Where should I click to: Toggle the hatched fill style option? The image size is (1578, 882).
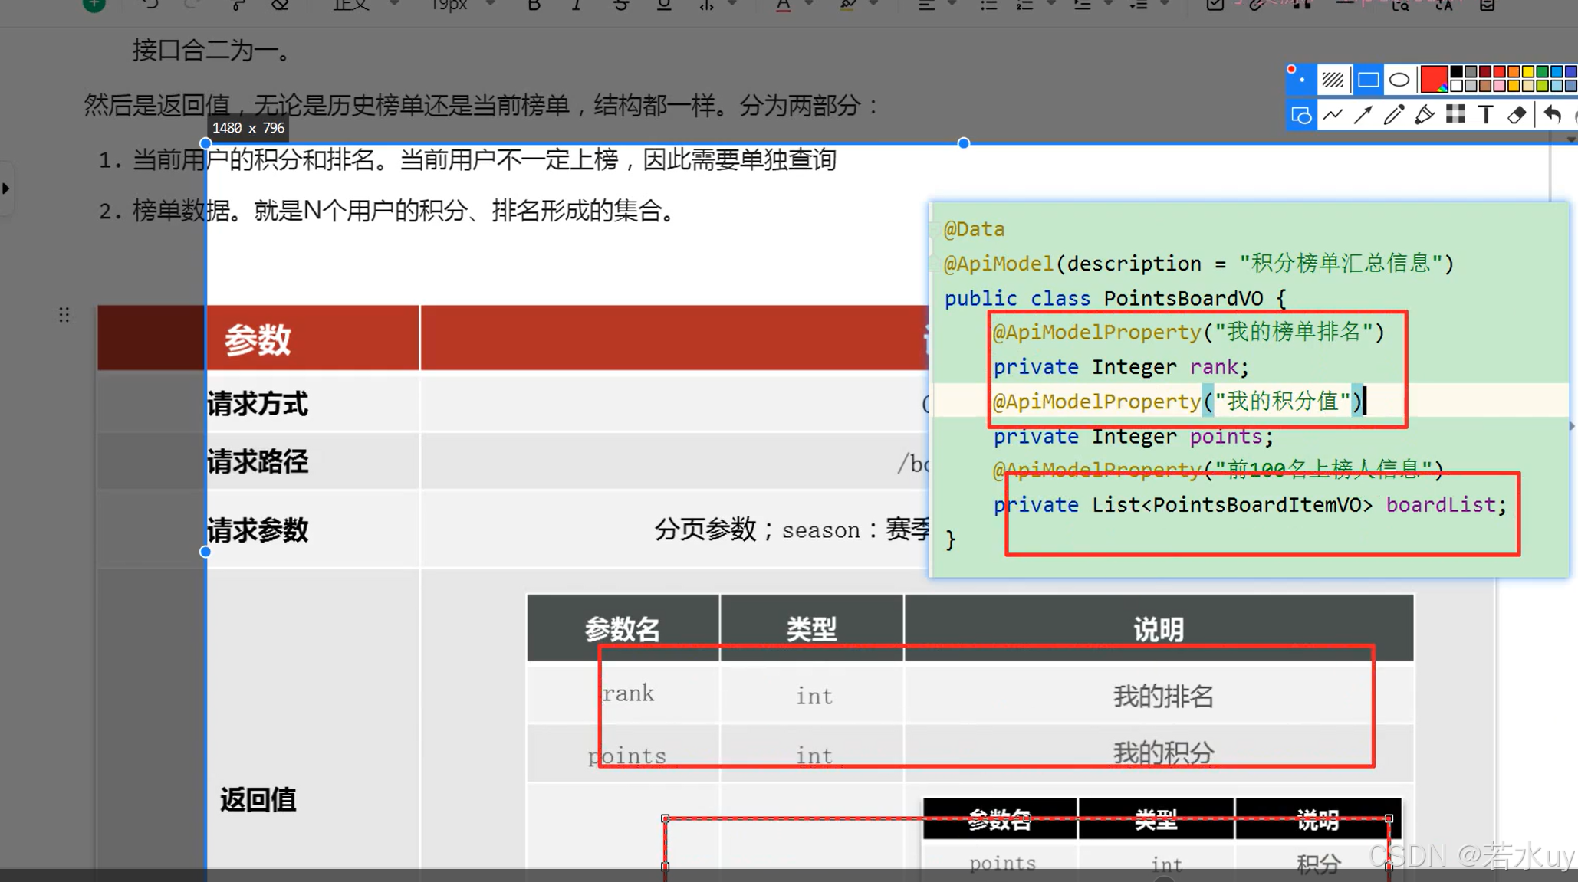(x=1333, y=80)
